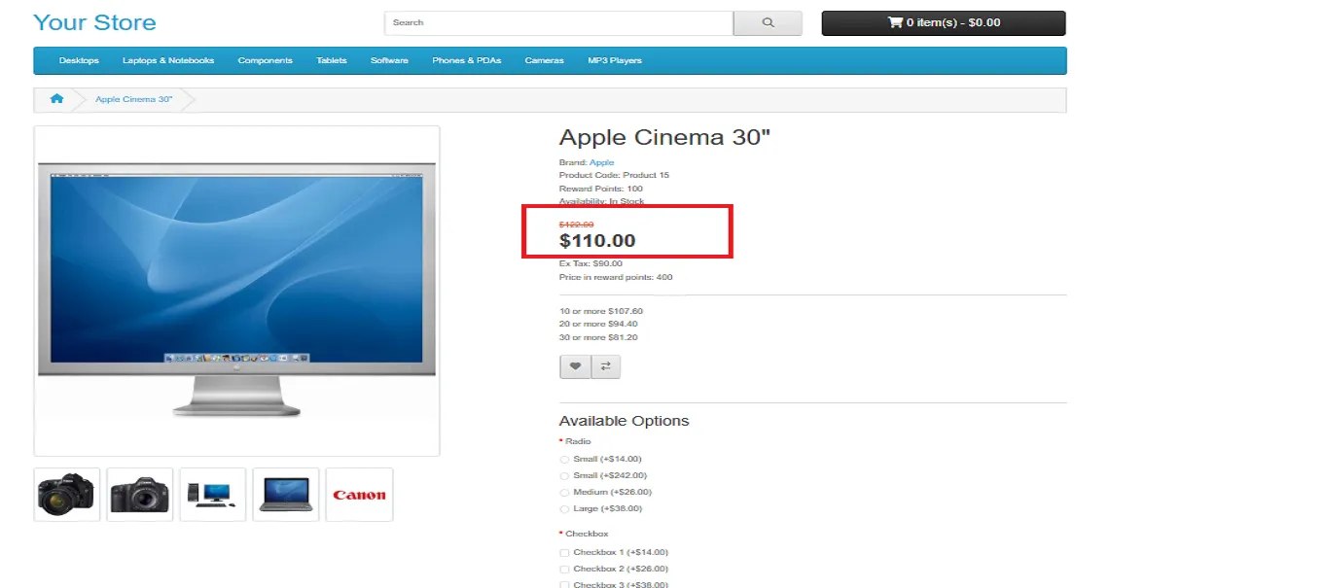Click into the Search input field
1323x588 pixels.
(x=557, y=23)
